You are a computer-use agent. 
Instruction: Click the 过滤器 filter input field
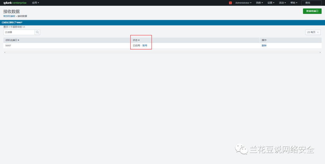click(x=19, y=32)
